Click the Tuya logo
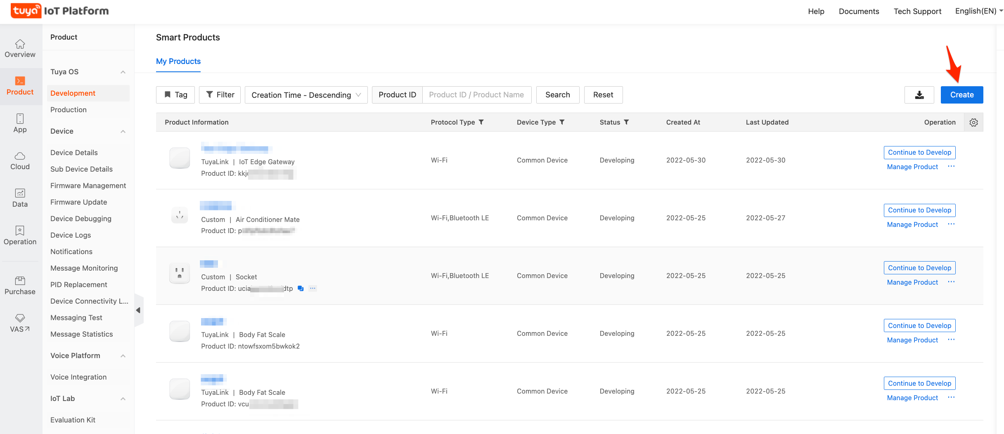This screenshot has height=434, width=1004. pos(26,11)
